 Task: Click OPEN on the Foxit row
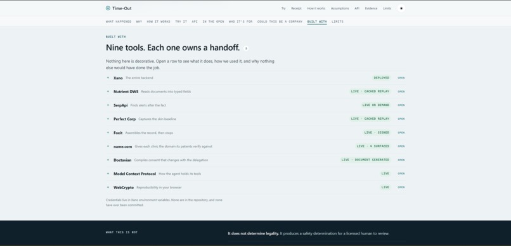click(401, 133)
